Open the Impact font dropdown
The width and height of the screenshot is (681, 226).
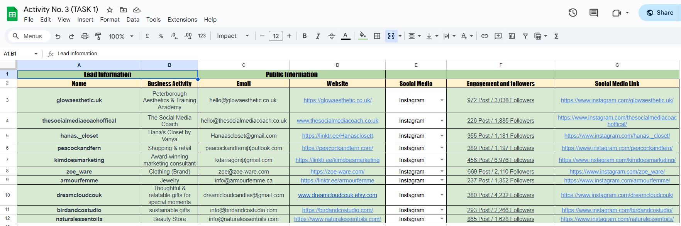[x=233, y=36]
